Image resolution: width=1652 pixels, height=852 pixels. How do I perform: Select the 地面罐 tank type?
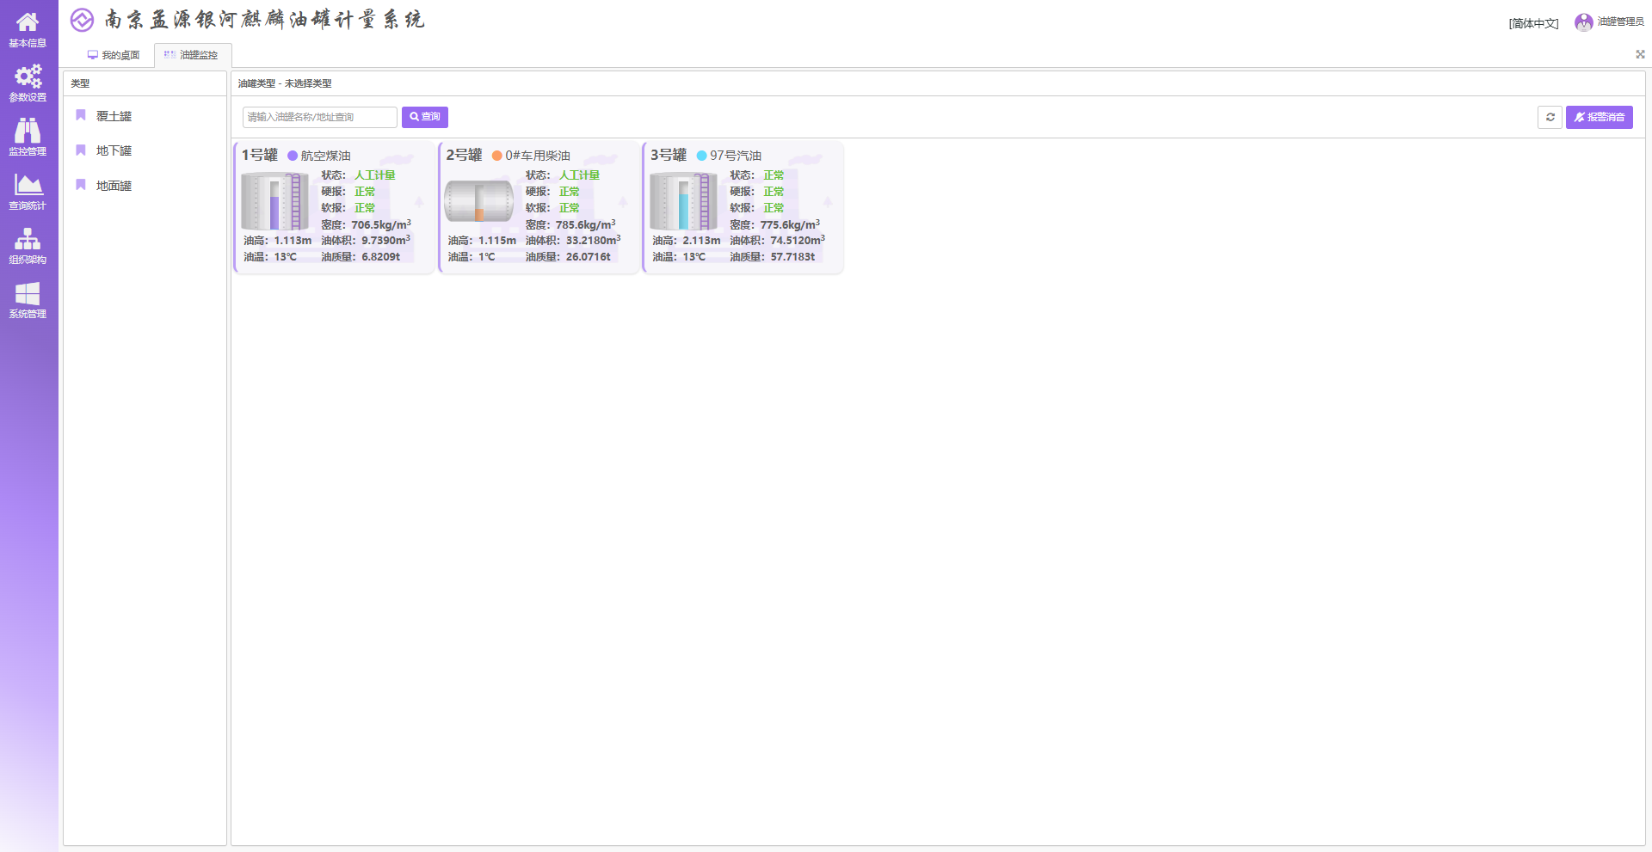pyautogui.click(x=114, y=186)
